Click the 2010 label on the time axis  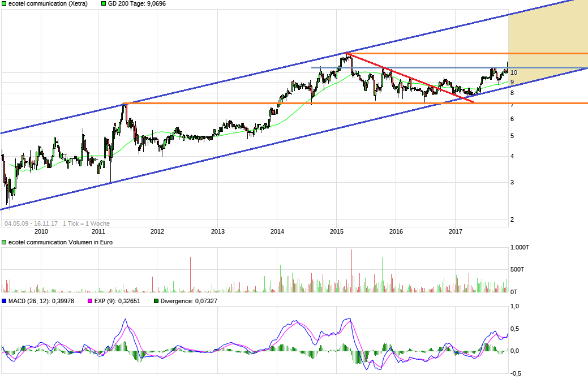coord(41,231)
